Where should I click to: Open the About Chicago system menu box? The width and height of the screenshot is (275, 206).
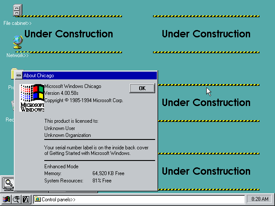click(x=18, y=76)
